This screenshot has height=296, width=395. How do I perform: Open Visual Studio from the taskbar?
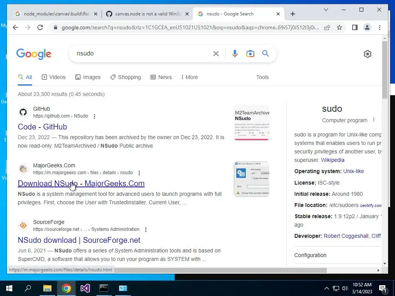[85, 288]
